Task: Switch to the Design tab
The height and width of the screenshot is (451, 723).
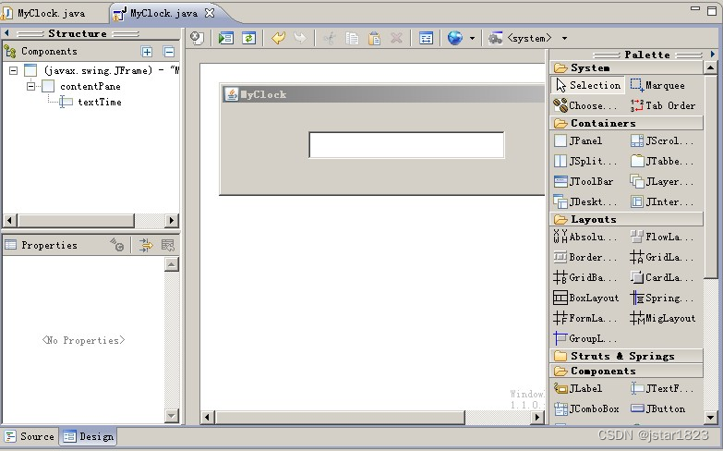Action: pyautogui.click(x=89, y=436)
